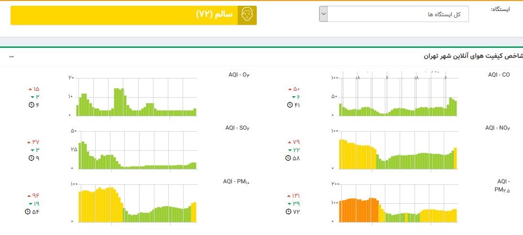
Task: Click the clock icon beside AQI-O₃ current value
Action: 32,105
